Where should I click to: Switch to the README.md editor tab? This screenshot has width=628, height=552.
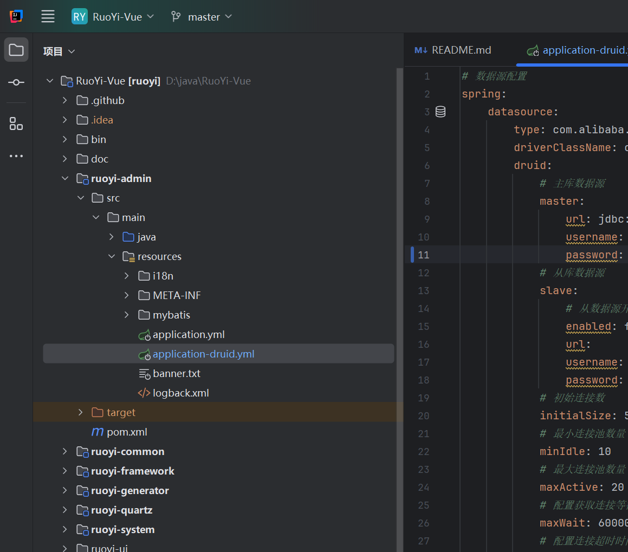(453, 50)
